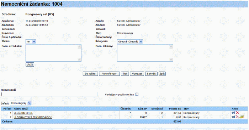Click the Celkem: label in totals row
The height and width of the screenshot is (130, 249).
(x=7, y=121)
